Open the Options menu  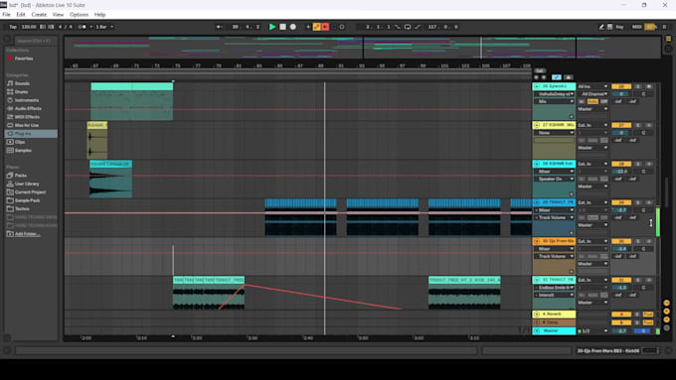click(x=79, y=14)
